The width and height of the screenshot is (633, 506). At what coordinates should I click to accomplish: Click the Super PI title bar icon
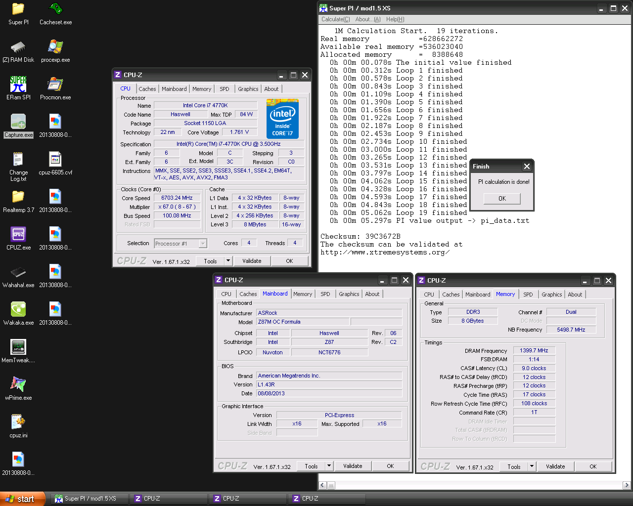click(x=323, y=8)
